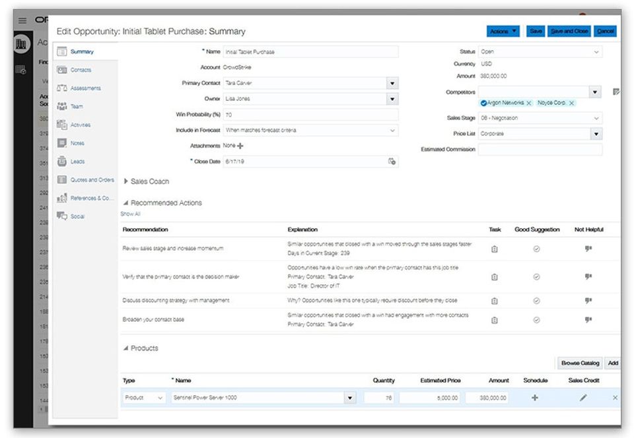Click the edit icon beside Competitors
This screenshot has height=438, width=634.
pos(616,92)
